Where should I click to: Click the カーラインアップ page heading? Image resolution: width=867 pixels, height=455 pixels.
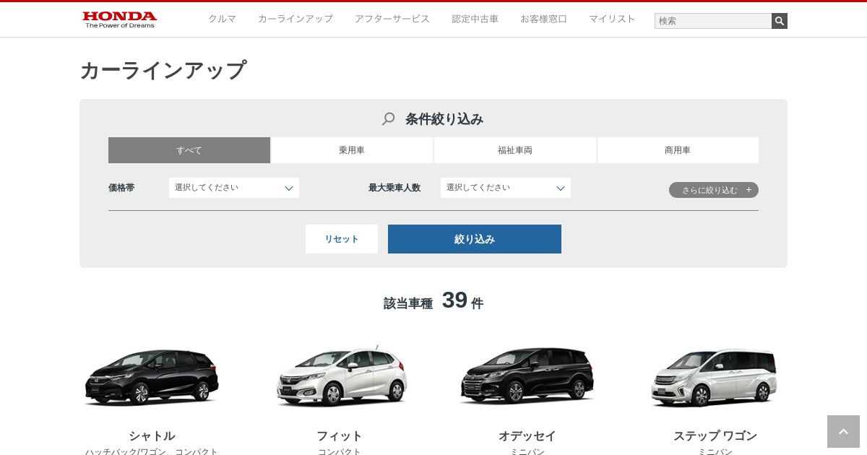pos(163,70)
